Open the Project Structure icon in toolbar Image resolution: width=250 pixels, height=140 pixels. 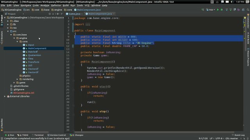pos(243,10)
